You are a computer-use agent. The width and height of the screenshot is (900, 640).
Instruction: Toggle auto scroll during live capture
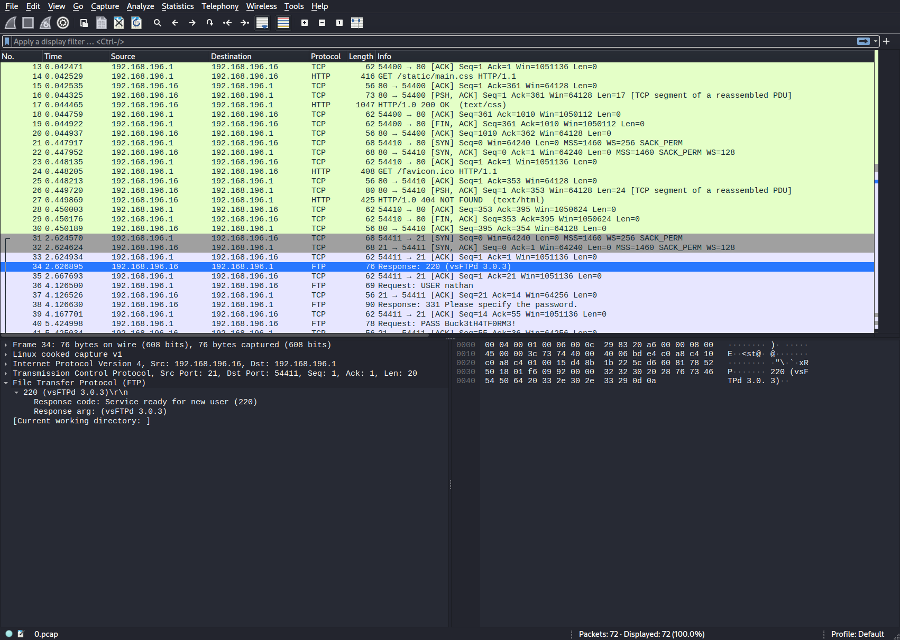coord(262,23)
